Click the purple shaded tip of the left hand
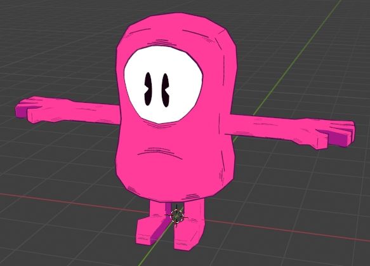 21,111
